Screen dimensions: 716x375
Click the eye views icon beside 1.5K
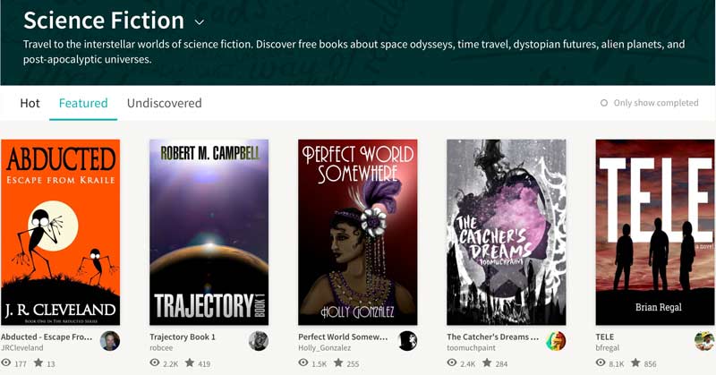(x=303, y=362)
